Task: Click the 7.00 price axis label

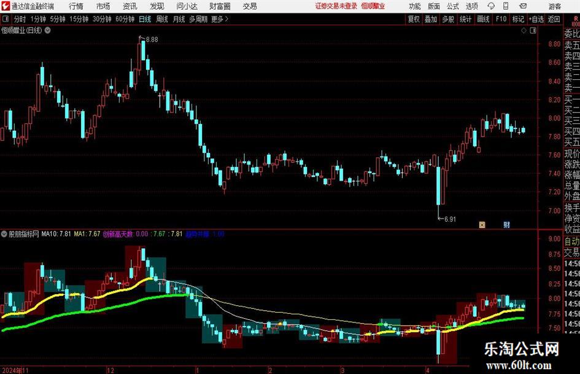Action: (x=554, y=211)
